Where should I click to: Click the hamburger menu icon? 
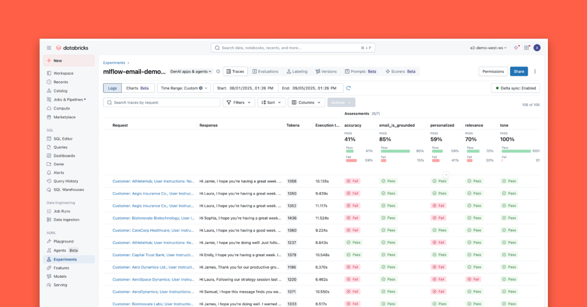pyautogui.click(x=49, y=48)
